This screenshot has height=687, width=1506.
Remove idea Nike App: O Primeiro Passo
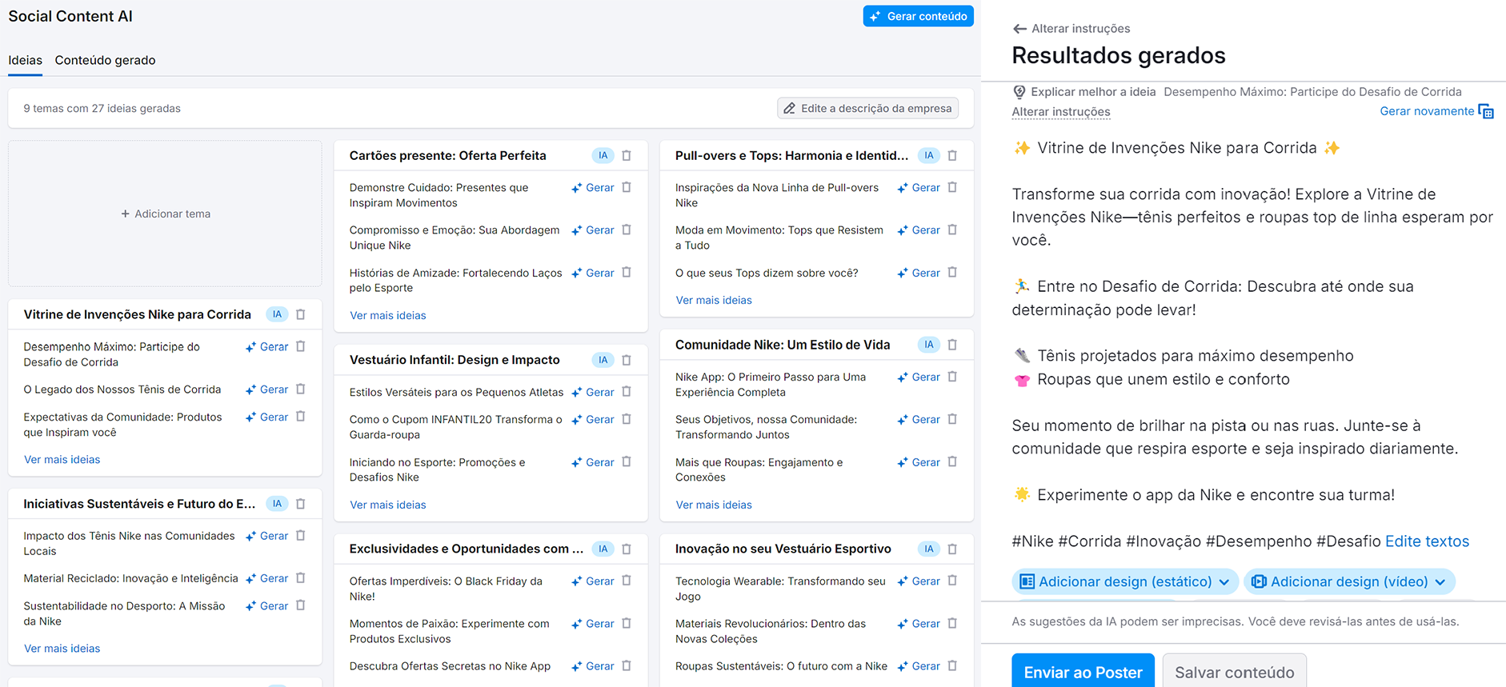952,377
